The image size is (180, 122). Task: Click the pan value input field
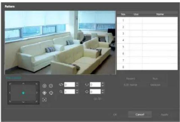(x=69, y=85)
